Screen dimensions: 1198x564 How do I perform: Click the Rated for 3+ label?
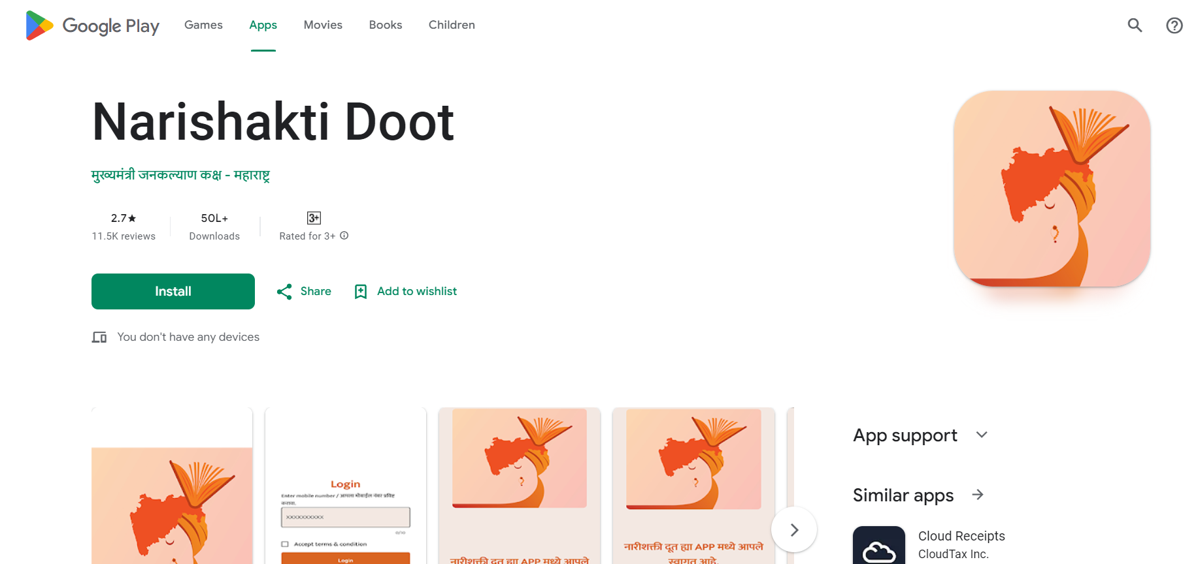pyautogui.click(x=307, y=236)
